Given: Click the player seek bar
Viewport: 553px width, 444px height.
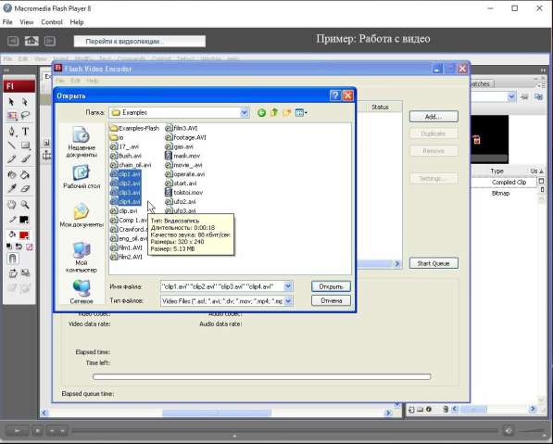Looking at the screenshot, I should [x=285, y=430].
